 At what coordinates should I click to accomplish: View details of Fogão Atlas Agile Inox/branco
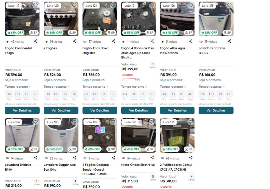point(177,110)
